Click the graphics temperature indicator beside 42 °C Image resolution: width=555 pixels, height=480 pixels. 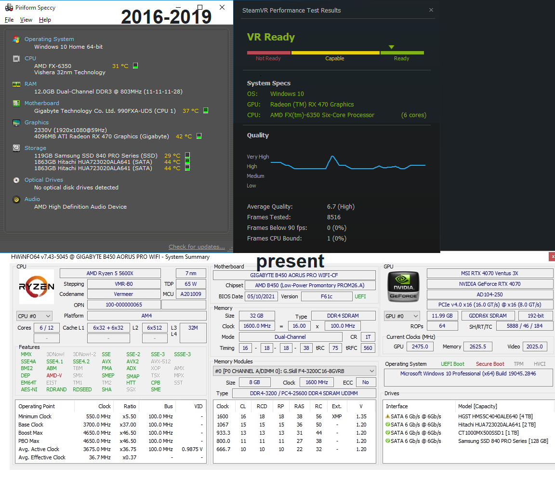click(x=199, y=136)
